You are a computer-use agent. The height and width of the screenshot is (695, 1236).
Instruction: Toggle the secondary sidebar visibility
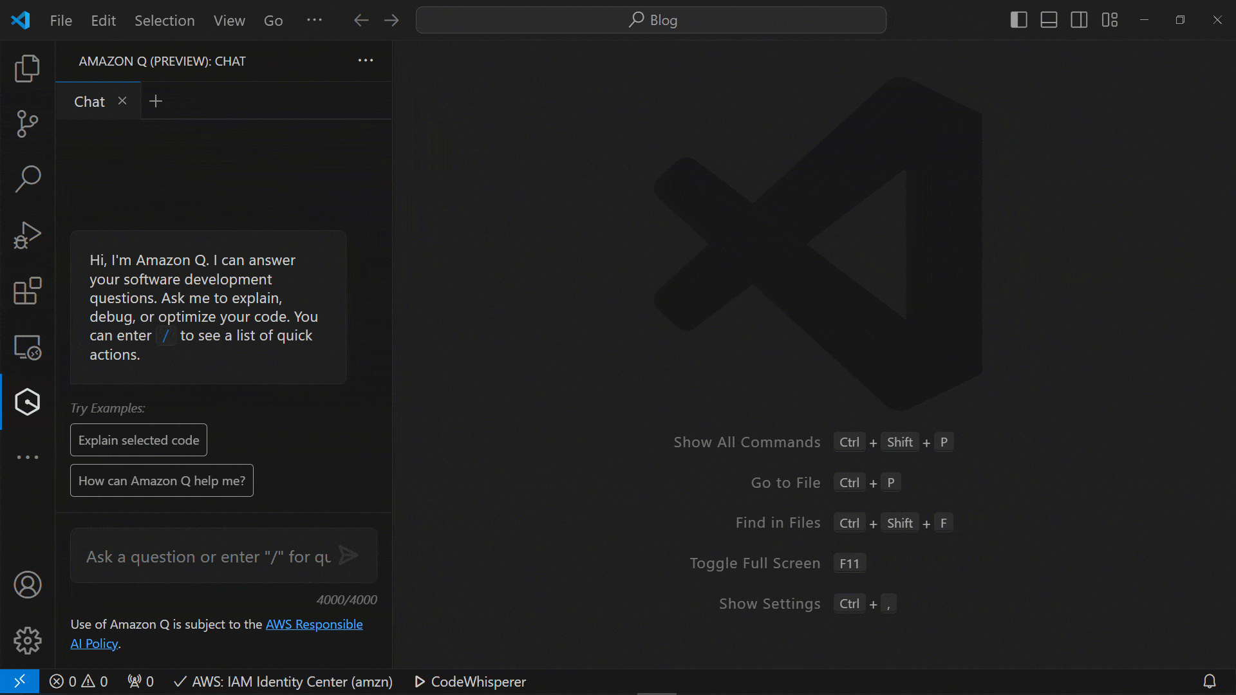coord(1079,20)
